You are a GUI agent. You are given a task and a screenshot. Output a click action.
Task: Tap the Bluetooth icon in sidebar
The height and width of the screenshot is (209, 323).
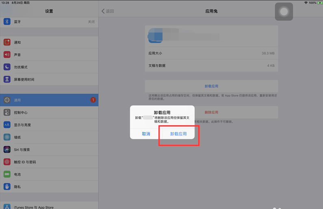[x=7, y=22]
